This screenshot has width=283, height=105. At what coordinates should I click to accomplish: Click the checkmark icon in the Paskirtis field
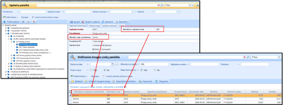tap(178, 12)
